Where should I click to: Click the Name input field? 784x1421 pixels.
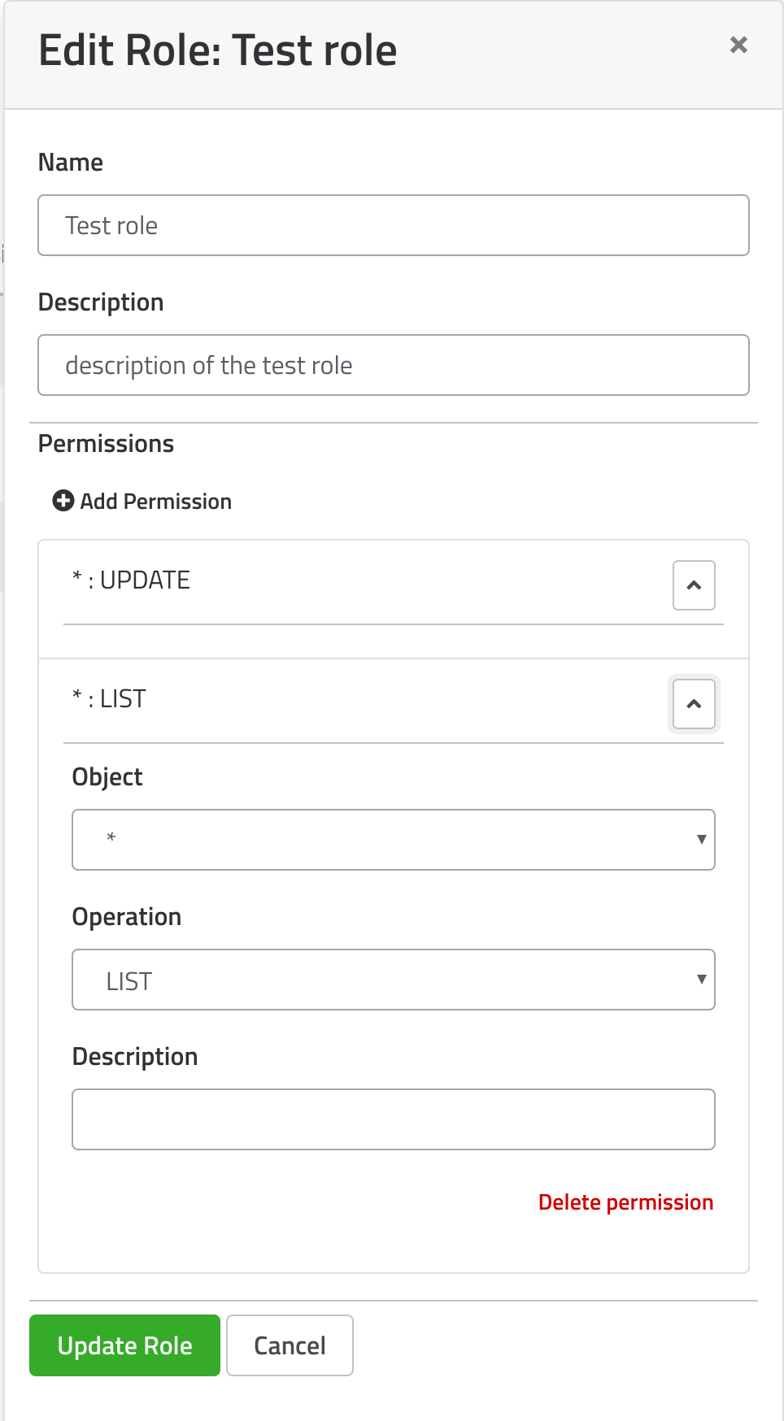[x=394, y=225]
